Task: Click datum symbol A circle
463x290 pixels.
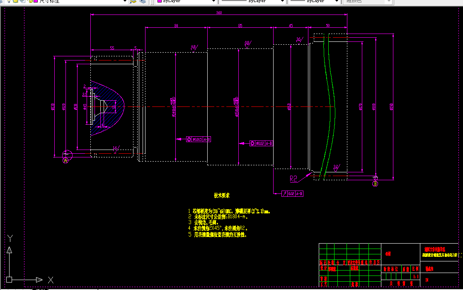Action: click(x=65, y=160)
